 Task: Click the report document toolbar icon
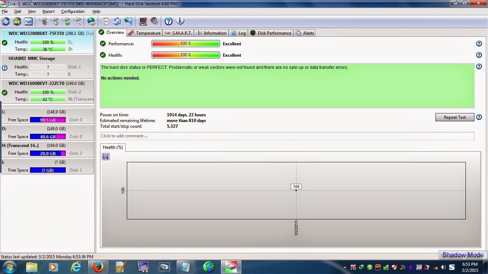[x=105, y=21]
